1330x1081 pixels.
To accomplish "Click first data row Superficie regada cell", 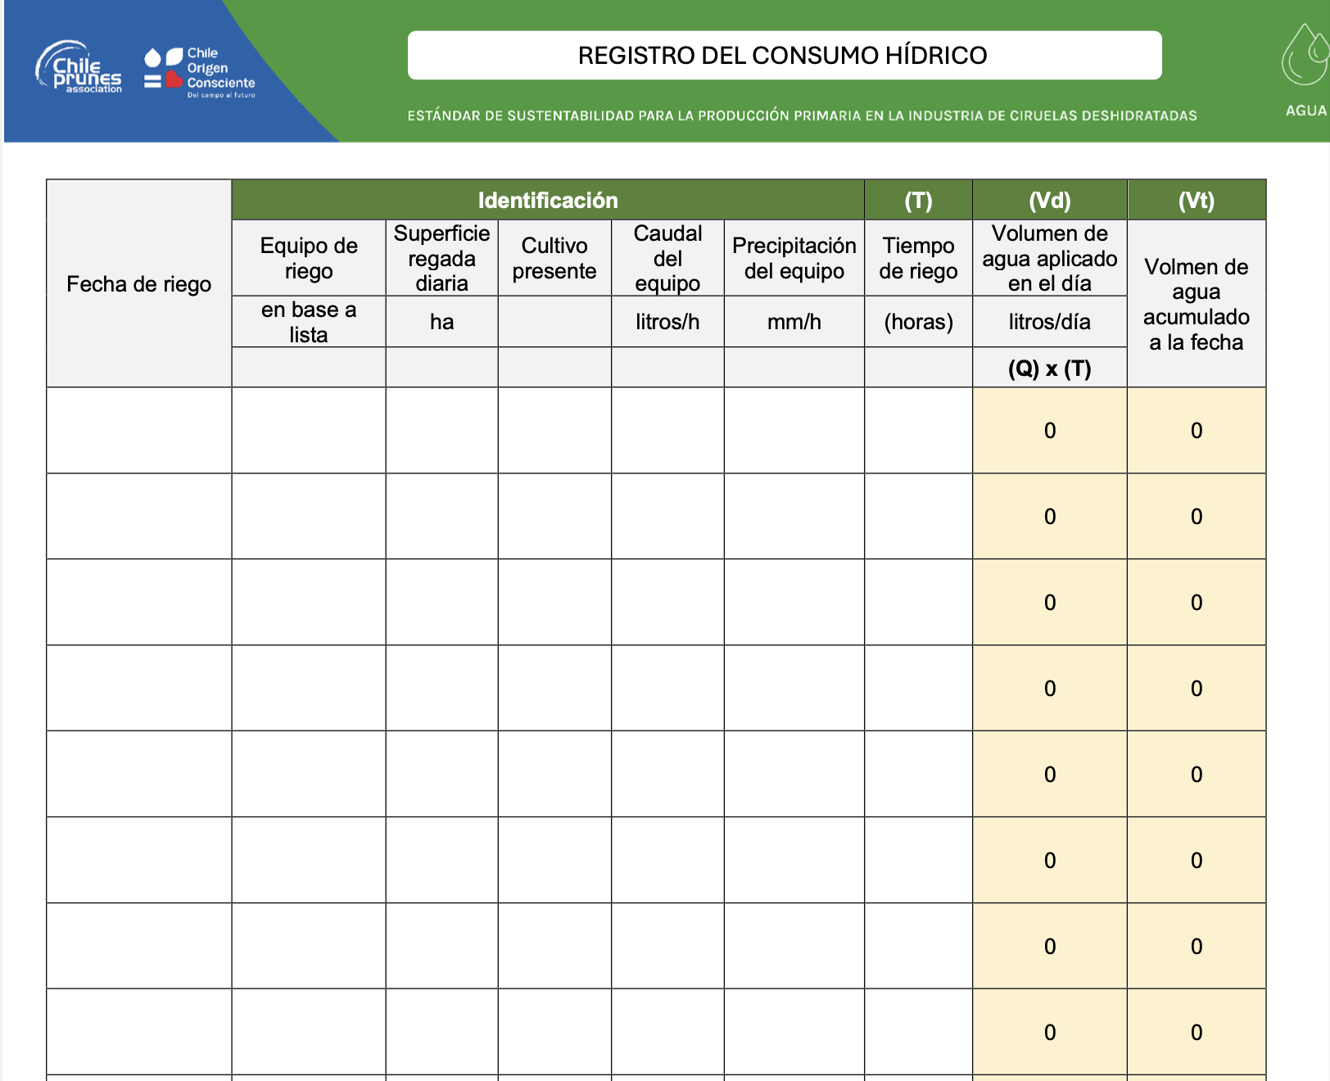I will [x=442, y=430].
